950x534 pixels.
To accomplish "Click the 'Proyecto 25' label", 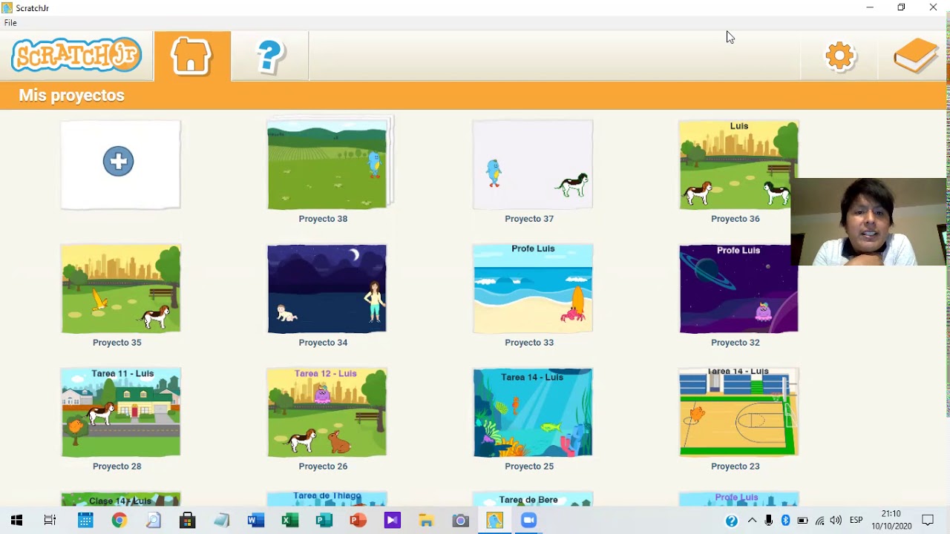I will [x=529, y=467].
